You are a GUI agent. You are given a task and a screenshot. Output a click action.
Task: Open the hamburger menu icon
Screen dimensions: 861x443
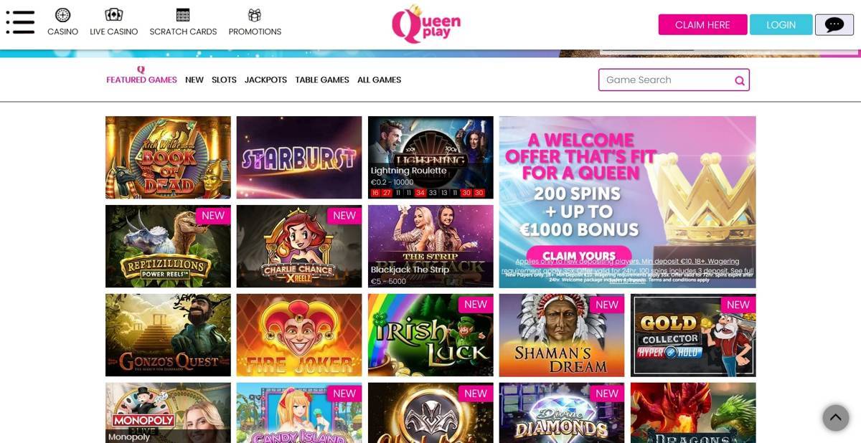click(20, 23)
